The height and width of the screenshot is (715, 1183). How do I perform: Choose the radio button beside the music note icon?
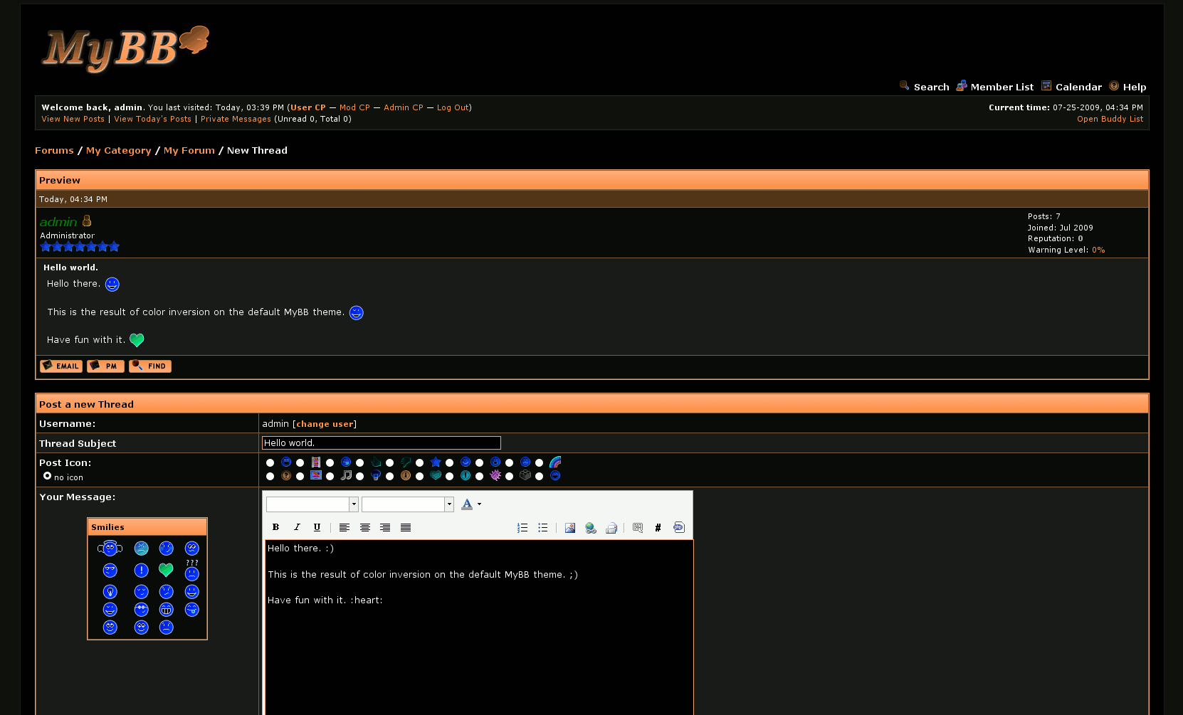click(330, 477)
